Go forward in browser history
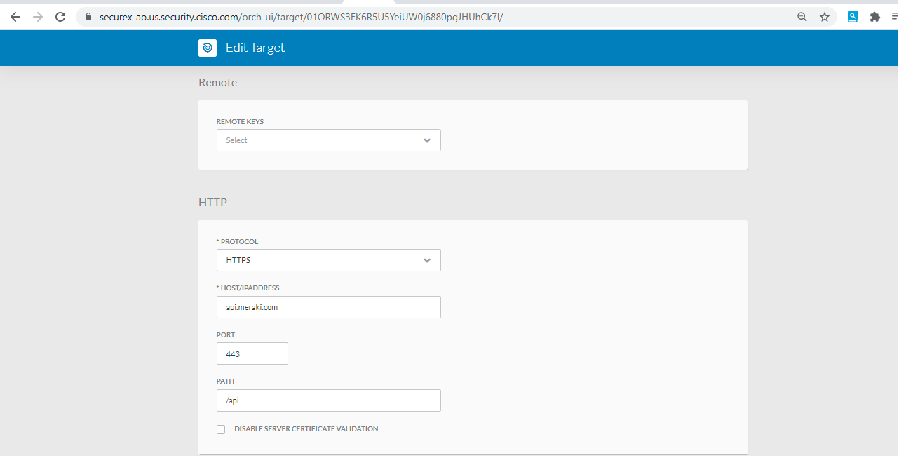 [x=38, y=17]
